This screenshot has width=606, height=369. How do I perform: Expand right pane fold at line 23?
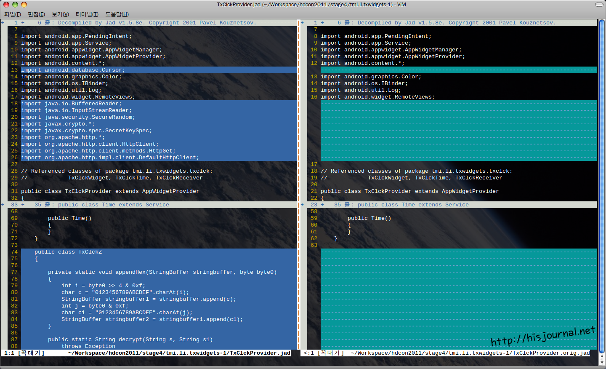point(302,205)
